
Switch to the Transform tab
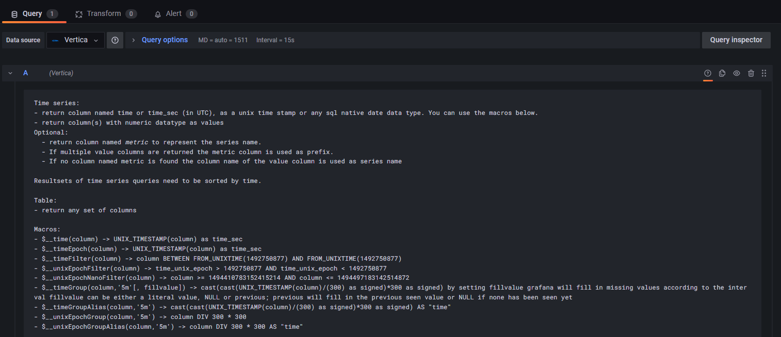tap(106, 14)
